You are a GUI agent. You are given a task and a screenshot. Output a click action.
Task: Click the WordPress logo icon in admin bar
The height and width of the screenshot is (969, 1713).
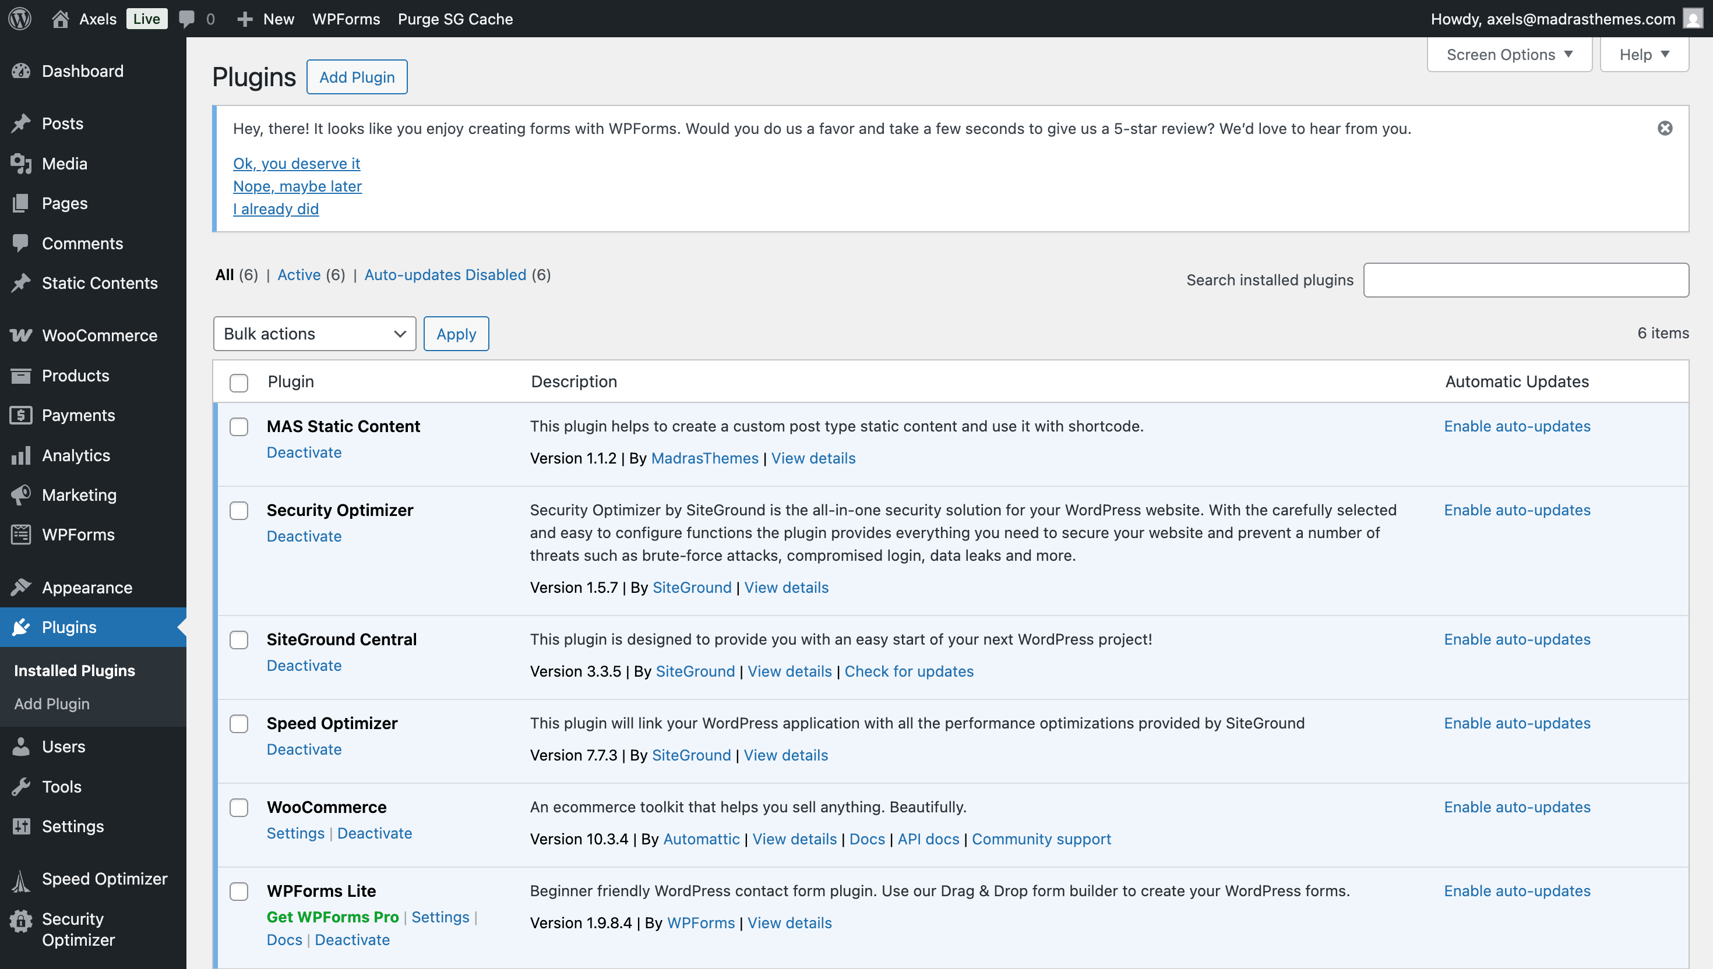[x=20, y=19]
